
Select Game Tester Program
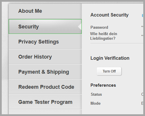(45, 102)
